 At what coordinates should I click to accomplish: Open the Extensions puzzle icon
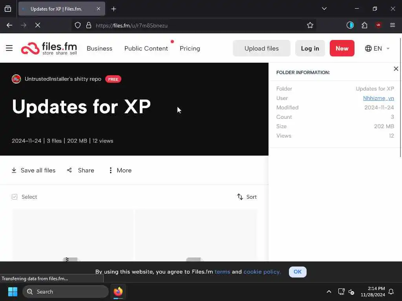pos(364,25)
